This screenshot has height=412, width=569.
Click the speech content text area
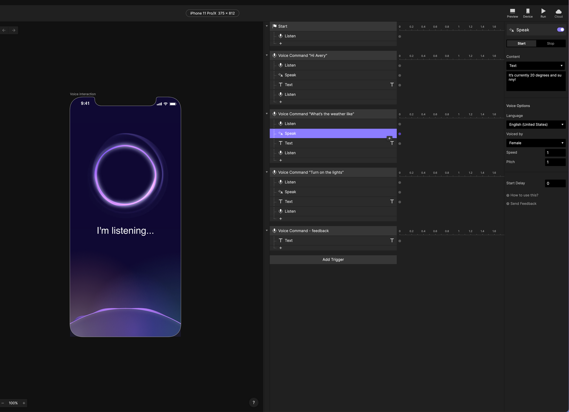[x=536, y=81]
